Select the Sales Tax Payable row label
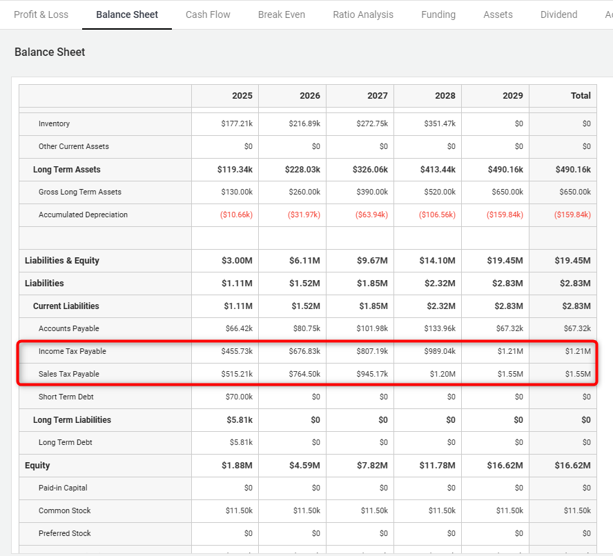The height and width of the screenshot is (556, 613). click(x=69, y=375)
